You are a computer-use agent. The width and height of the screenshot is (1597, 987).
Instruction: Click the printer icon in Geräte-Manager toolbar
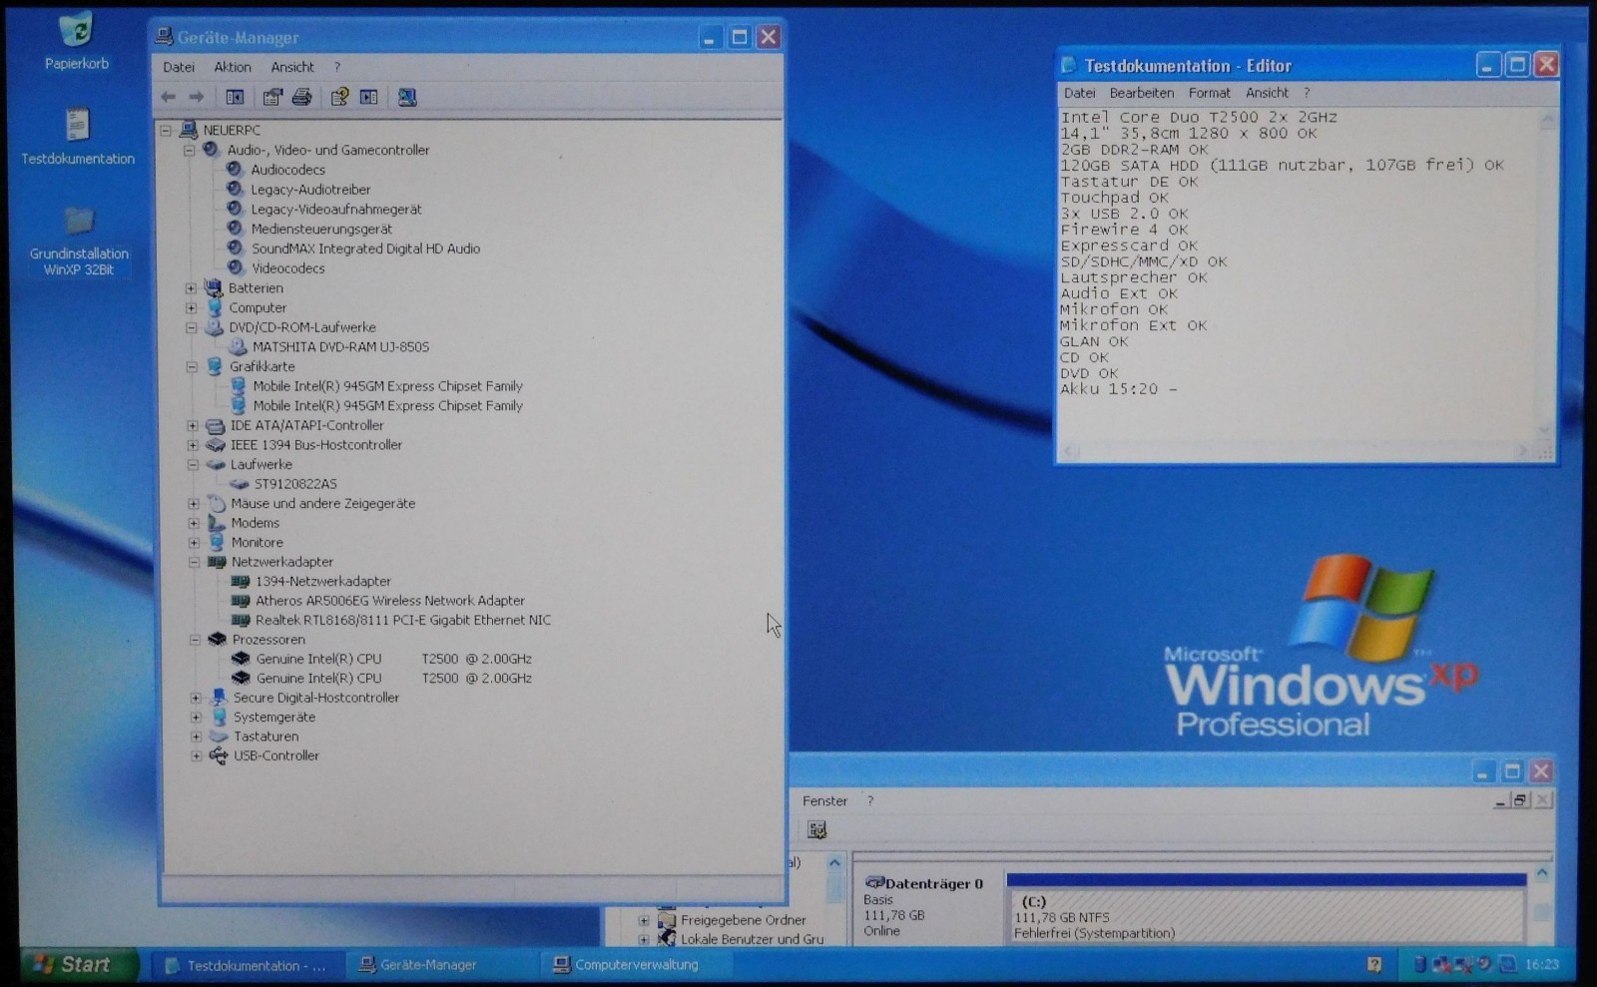[301, 97]
